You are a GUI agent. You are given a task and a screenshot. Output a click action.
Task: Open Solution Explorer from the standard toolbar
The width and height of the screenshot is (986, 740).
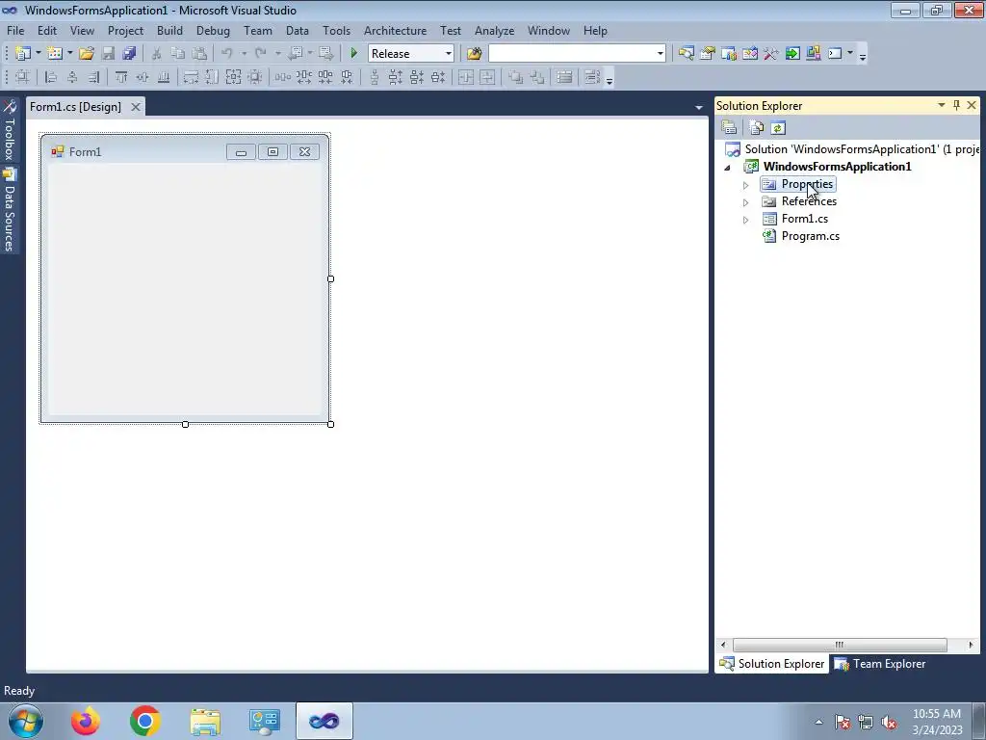pyautogui.click(x=686, y=54)
